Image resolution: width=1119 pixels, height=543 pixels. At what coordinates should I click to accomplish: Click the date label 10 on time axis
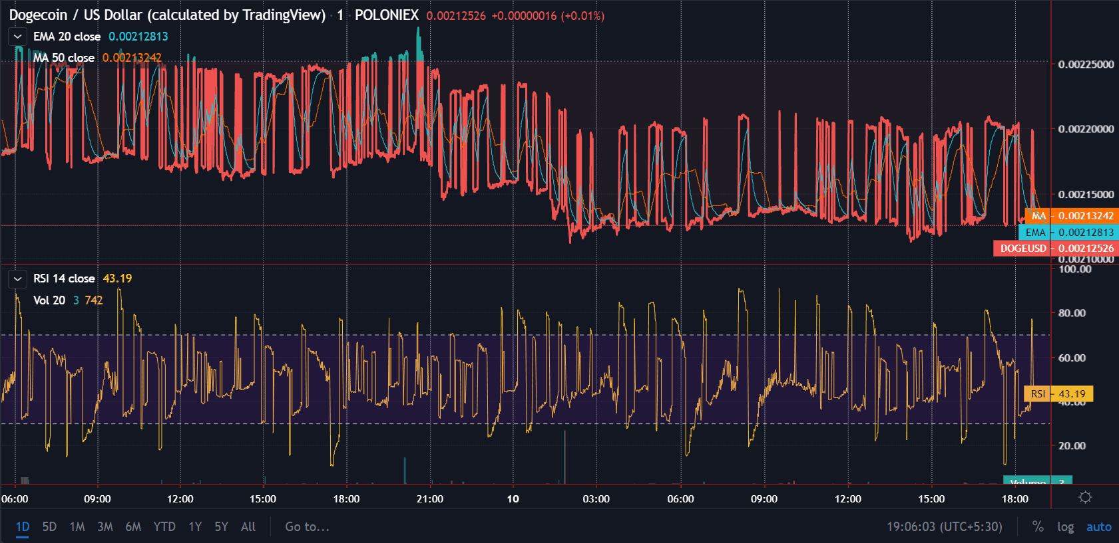[513, 498]
